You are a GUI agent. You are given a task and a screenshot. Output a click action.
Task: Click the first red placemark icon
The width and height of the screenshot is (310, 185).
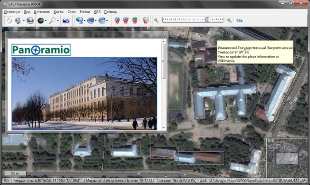(x=117, y=20)
